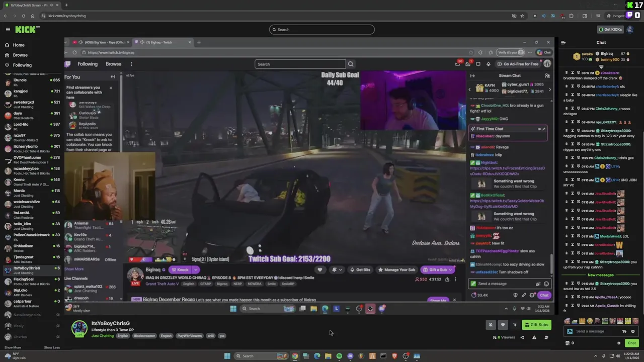The width and height of the screenshot is (644, 362).
Task: Click browser back arrow
Action: point(5,16)
